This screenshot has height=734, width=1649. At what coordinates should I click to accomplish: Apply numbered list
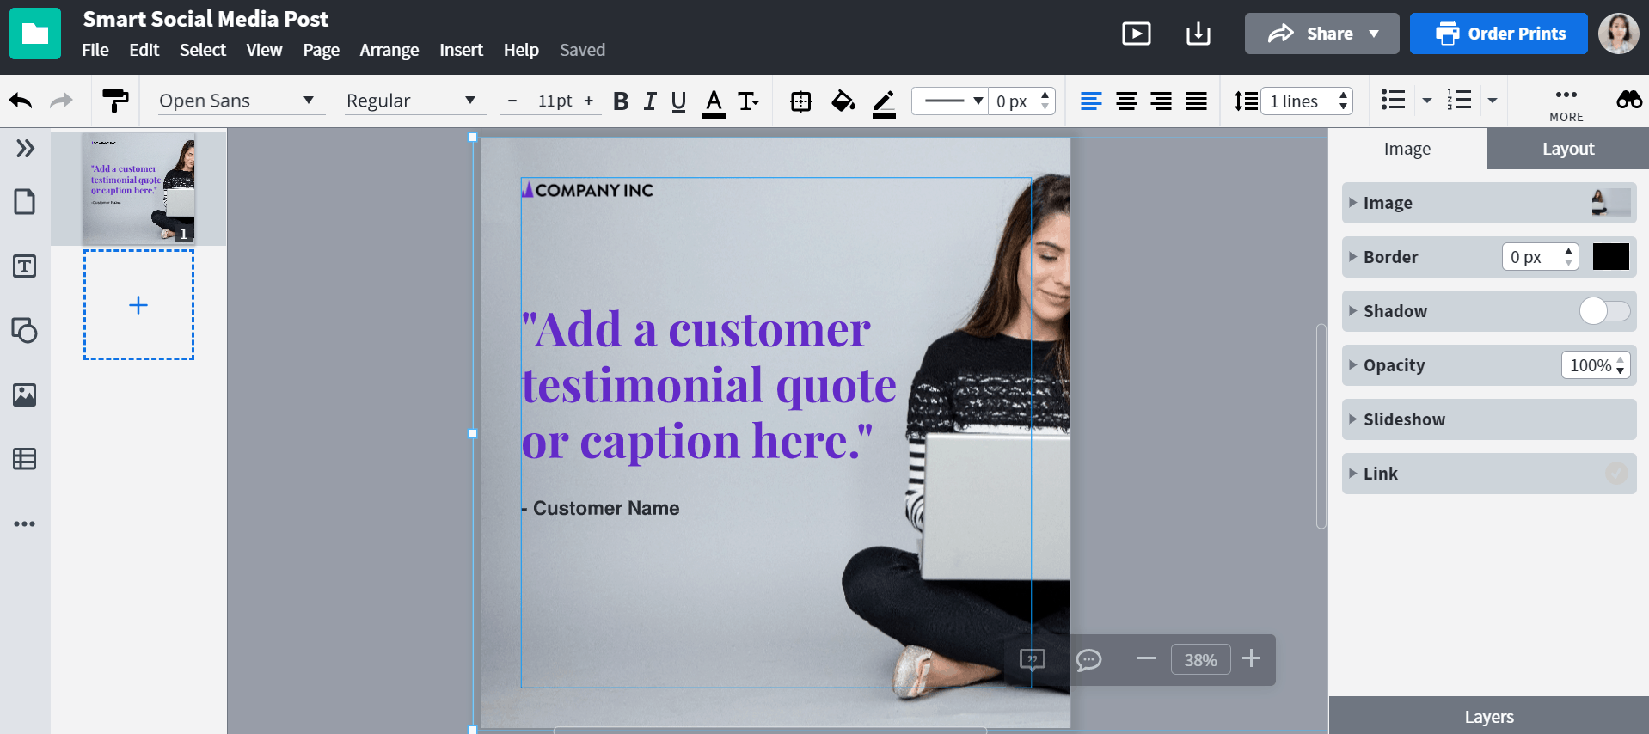(x=1459, y=100)
